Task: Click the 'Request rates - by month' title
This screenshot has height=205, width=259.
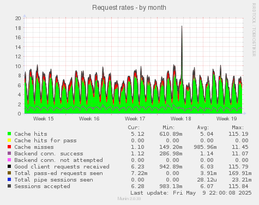Action: (x=129, y=8)
